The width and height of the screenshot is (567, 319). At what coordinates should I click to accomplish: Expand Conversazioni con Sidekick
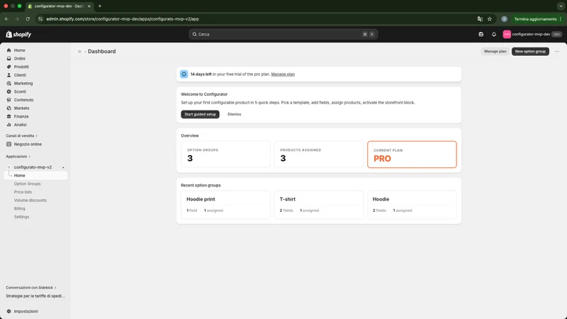tap(31, 288)
